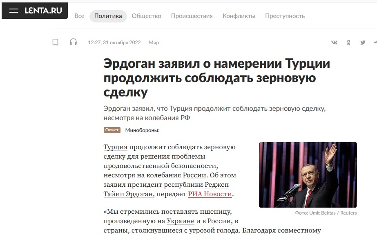Open the hamburger menu next to Lenta.ru
The height and width of the screenshot is (235, 377).
point(14,11)
